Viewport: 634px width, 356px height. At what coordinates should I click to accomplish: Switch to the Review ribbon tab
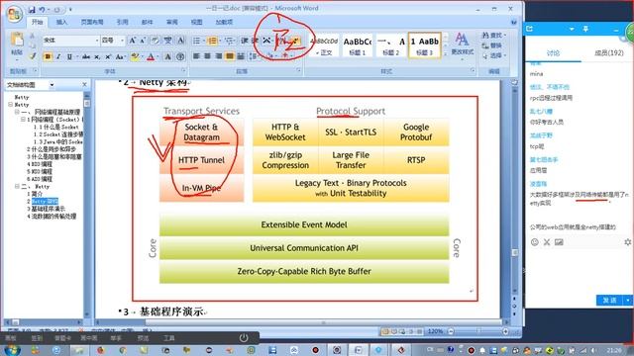tap(171, 22)
